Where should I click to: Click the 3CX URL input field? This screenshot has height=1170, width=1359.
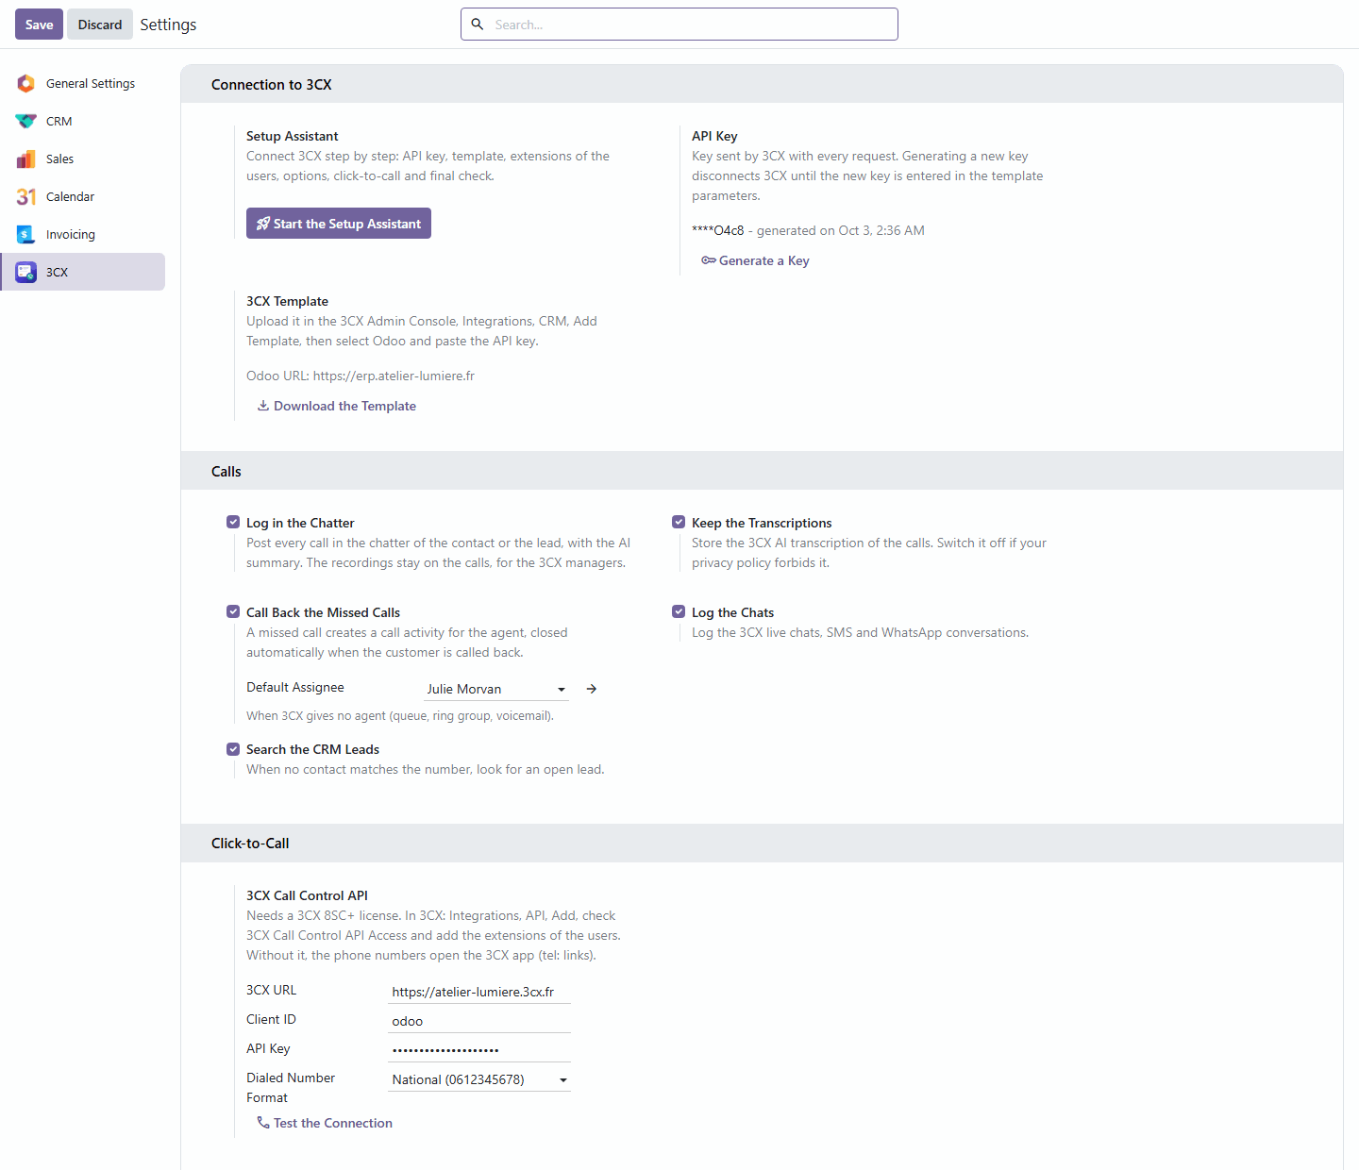click(x=479, y=992)
